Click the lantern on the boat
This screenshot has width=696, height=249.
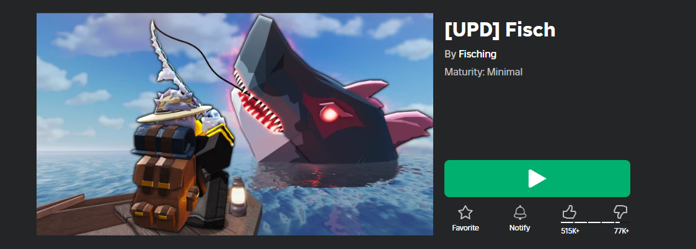[239, 196]
